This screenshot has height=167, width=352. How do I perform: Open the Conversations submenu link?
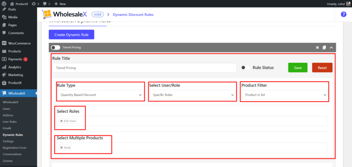point(12,154)
